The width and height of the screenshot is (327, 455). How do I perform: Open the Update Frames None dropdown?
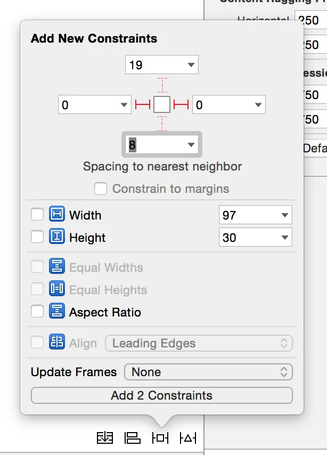click(208, 372)
